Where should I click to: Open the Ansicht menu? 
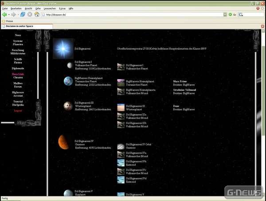click(x=28, y=8)
